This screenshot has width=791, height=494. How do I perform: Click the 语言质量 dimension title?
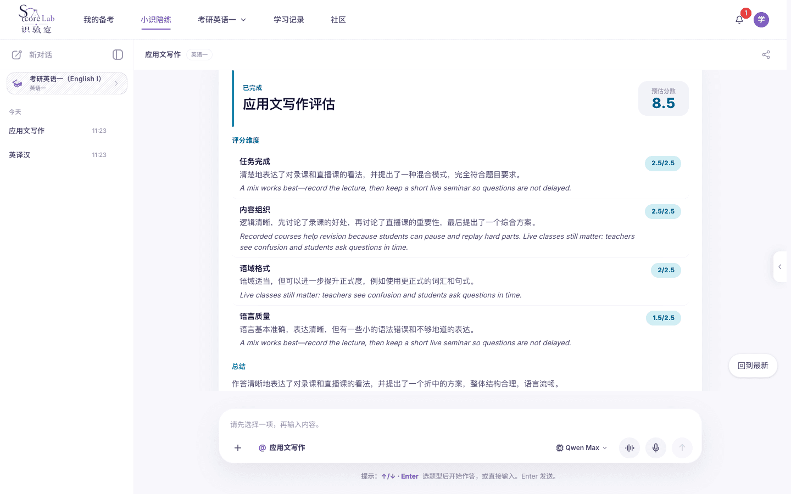point(255,316)
